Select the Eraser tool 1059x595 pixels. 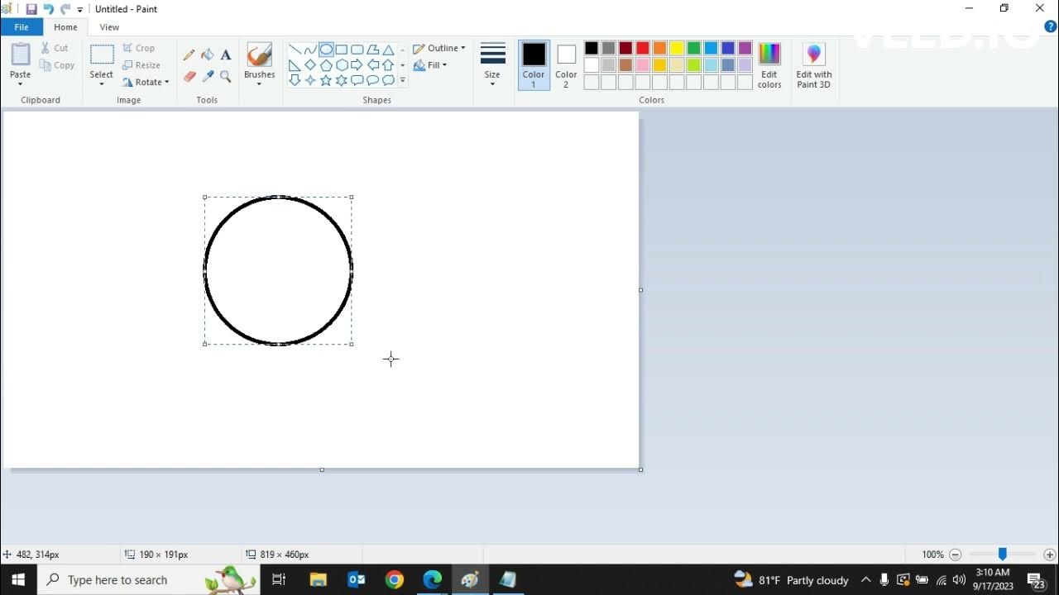[x=189, y=77]
